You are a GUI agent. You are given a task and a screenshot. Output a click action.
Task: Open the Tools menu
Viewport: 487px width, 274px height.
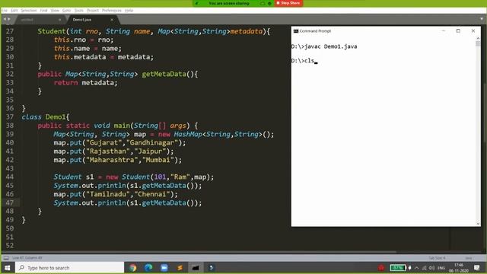79,10
